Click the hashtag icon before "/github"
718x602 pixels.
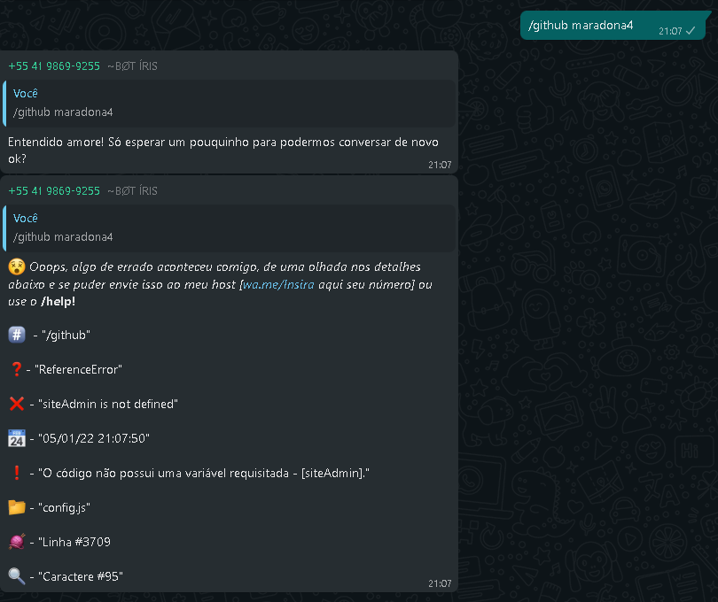pos(16,335)
